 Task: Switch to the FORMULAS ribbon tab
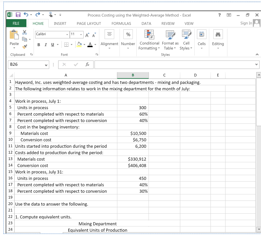[x=121, y=23]
